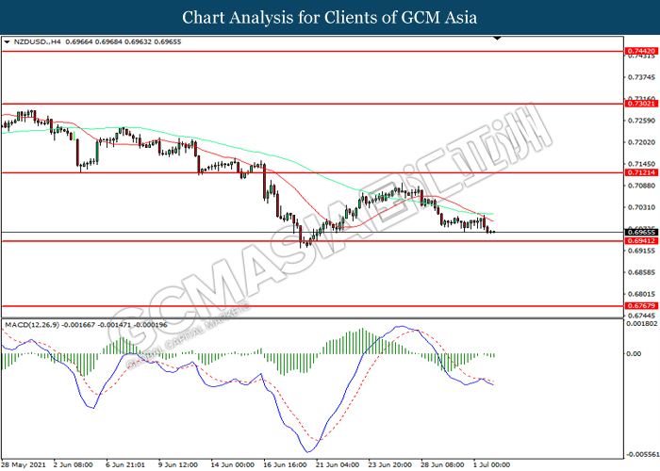Click the 14 Jun 00:00 time label
The height and width of the screenshot is (471, 660).
pos(233,465)
